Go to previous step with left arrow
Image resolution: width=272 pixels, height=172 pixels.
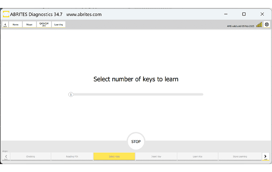(6, 157)
